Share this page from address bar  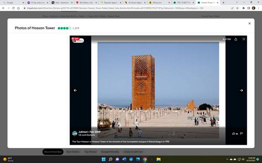click(x=232, y=8)
